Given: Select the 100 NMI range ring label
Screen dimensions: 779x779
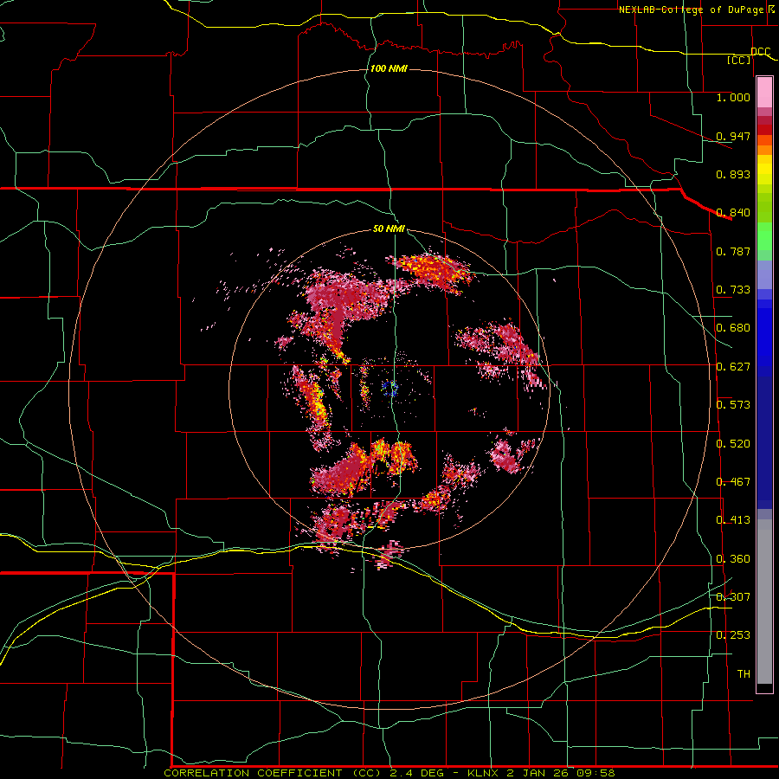Looking at the screenshot, I should pyautogui.click(x=389, y=68).
